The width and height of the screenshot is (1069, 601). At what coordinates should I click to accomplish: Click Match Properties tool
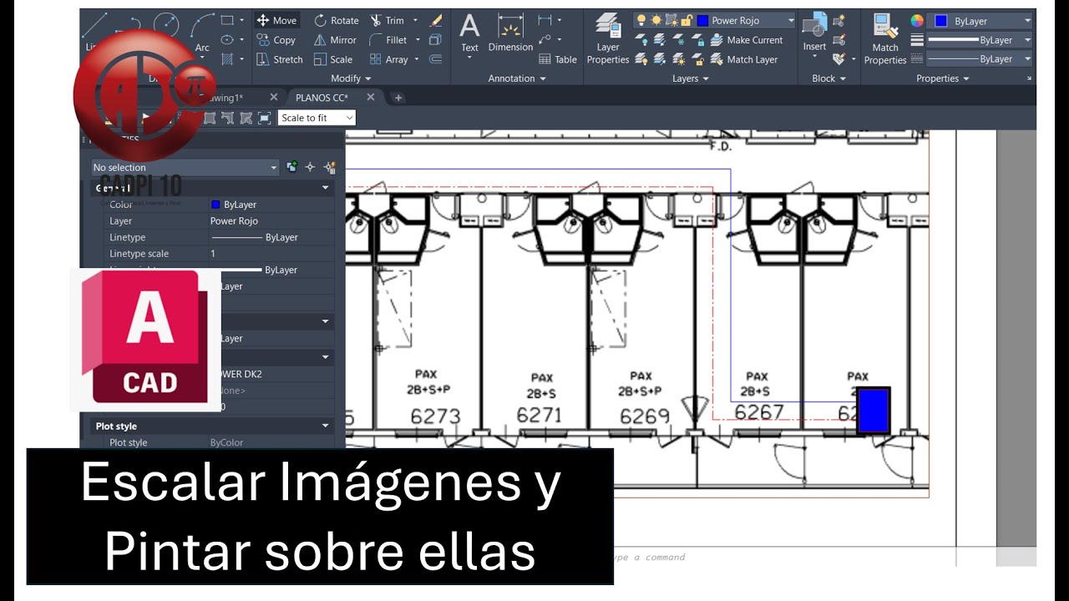coord(885,38)
